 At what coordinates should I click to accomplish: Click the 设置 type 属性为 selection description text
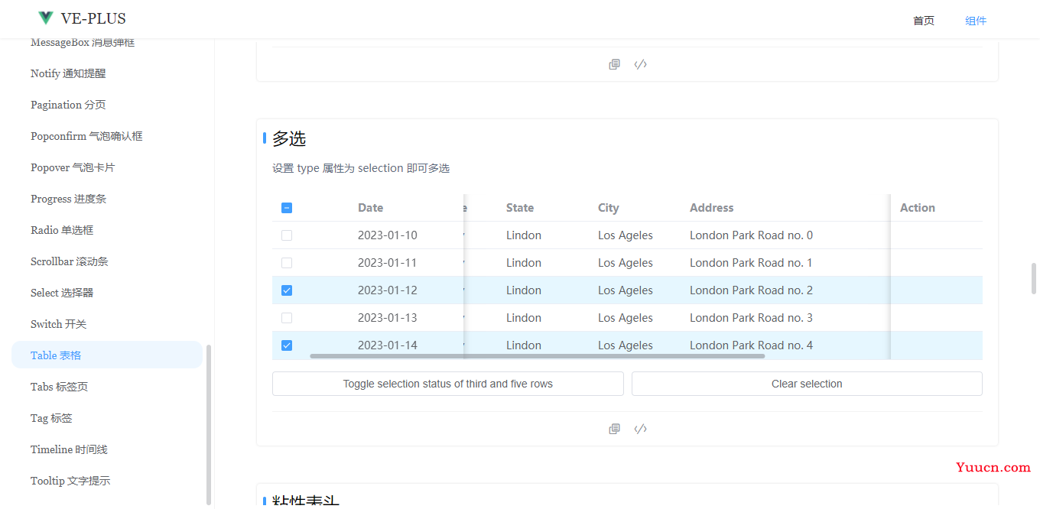pos(361,168)
